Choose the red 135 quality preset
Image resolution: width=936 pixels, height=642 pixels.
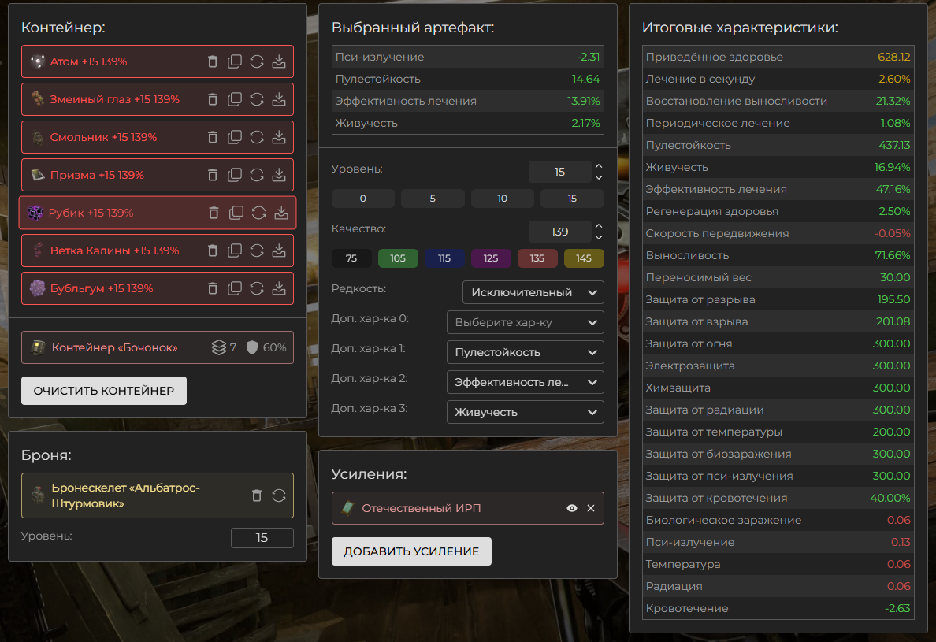pos(537,258)
